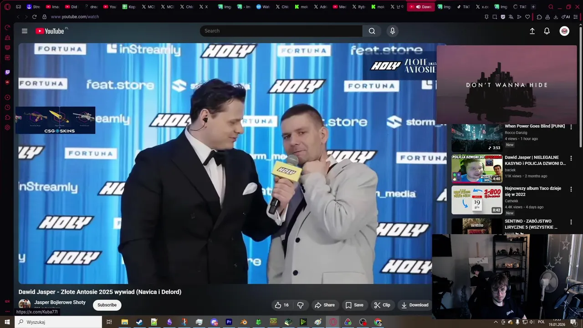Open options for NIELEGALNE KASYNO video
The image size is (583, 328).
click(571, 158)
